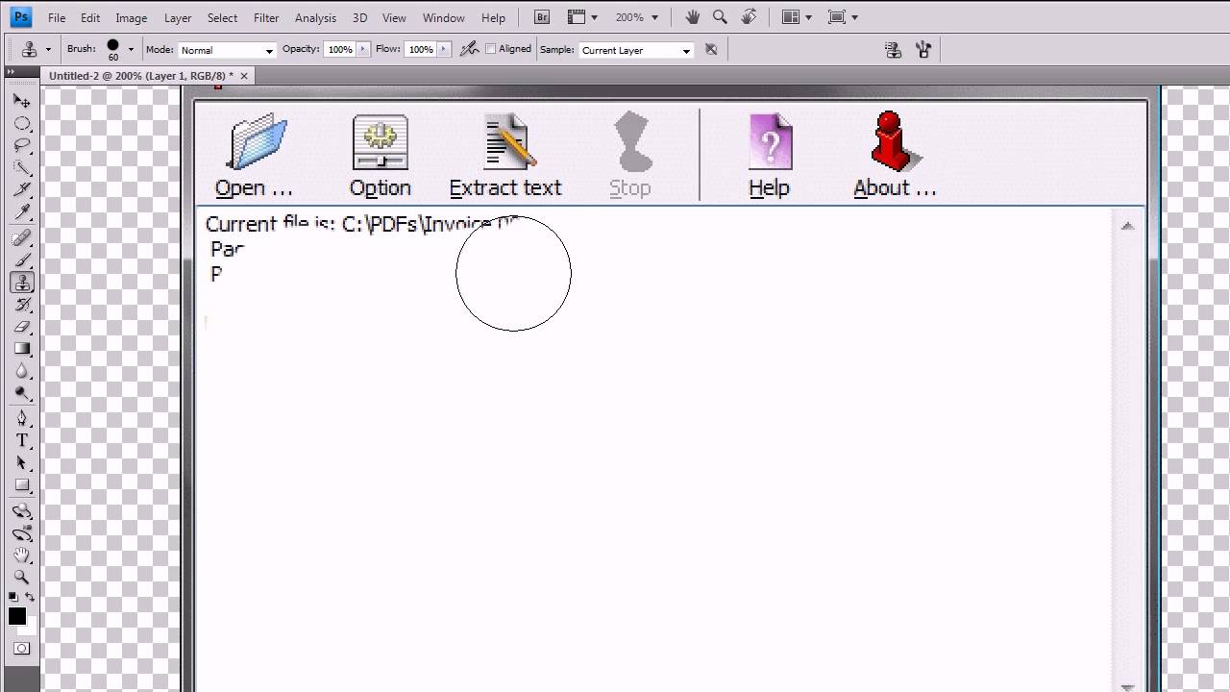Select the Pen tool
This screenshot has width=1230, height=692.
coord(21,419)
